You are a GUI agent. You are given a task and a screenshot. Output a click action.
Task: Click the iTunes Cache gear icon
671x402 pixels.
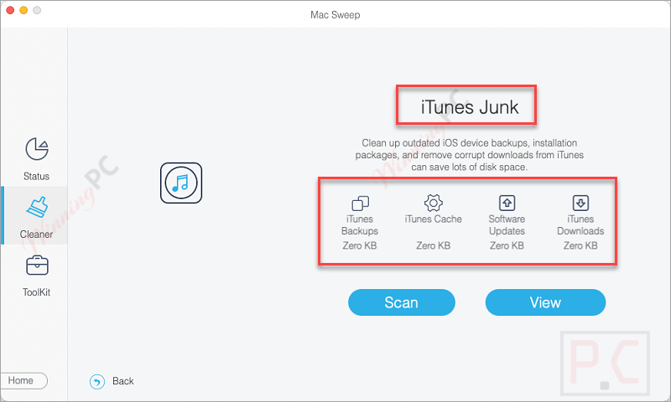[x=433, y=203]
